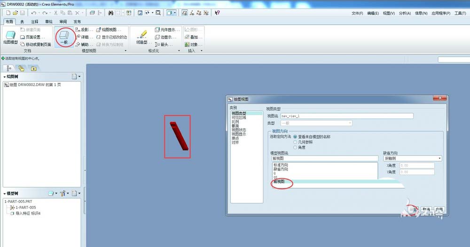Click the 线造型 line style icon
The height and width of the screenshot is (247, 470).
(144, 37)
